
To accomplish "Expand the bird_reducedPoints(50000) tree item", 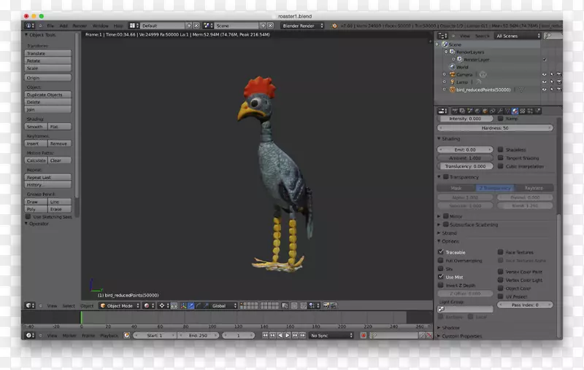I will click(444, 90).
